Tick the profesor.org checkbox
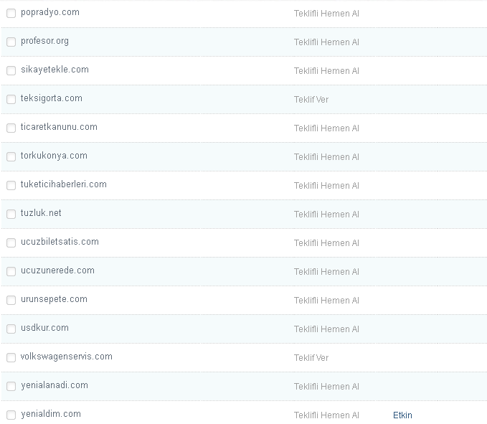487x424 pixels. (11, 42)
